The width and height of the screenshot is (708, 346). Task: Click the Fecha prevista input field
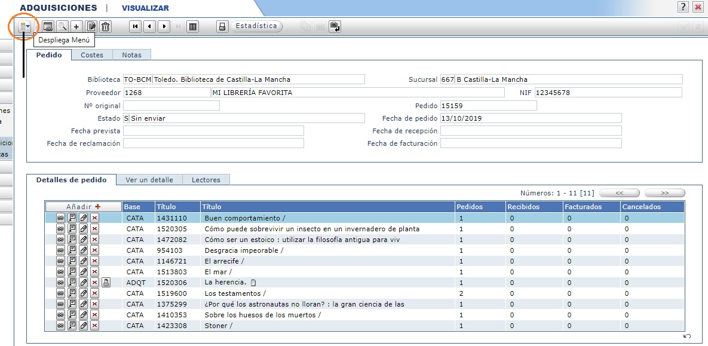pos(213,131)
